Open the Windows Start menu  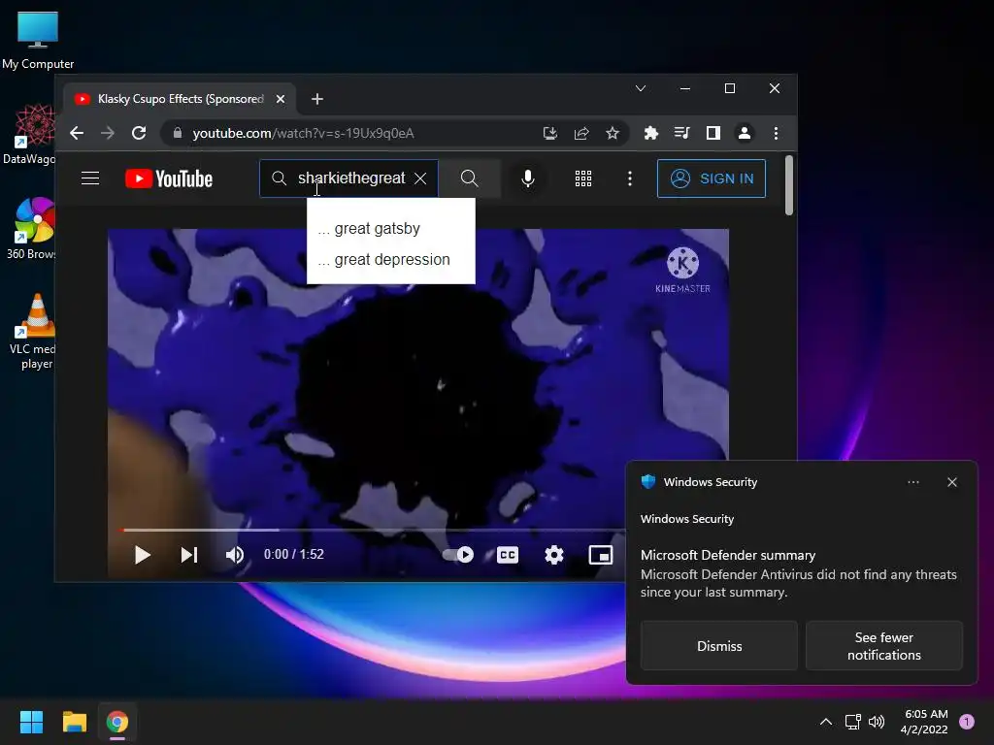31,722
